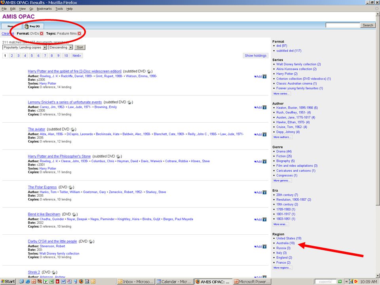380x285 pixels.
Task: Open Lemony Snicket's a series of unfortunate events
Action: [x=65, y=102]
